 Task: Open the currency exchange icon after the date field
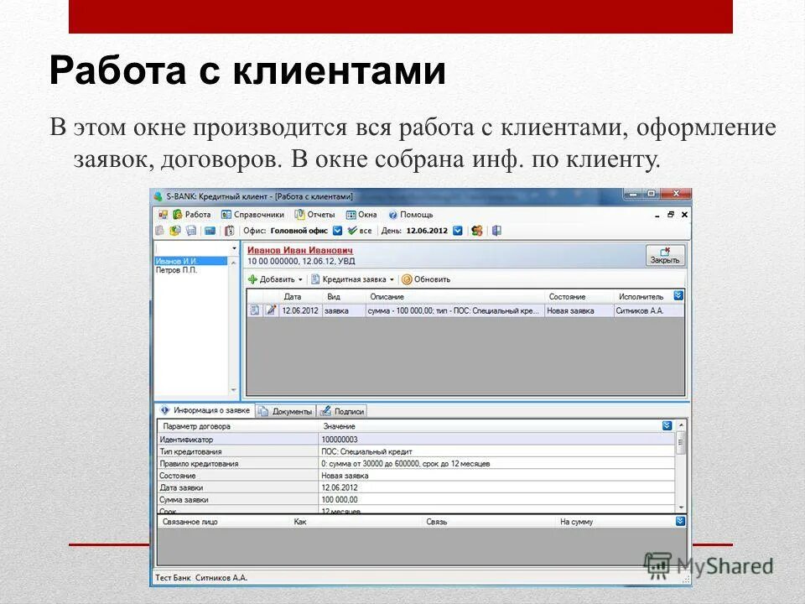pos(476,228)
